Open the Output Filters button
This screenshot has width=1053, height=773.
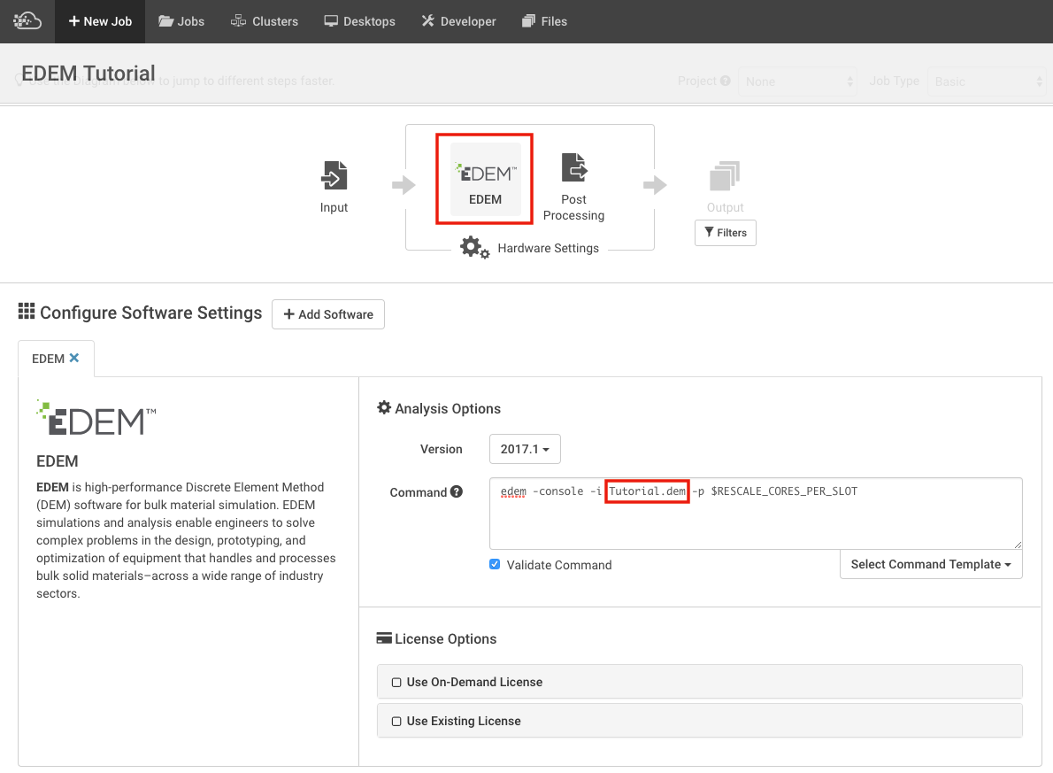726,233
